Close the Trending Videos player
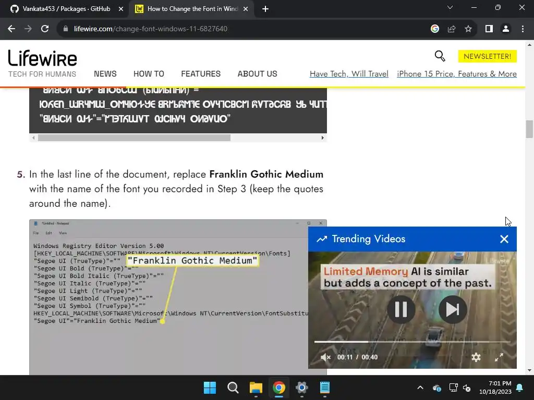Image resolution: width=534 pixels, height=400 pixels. 504,239
